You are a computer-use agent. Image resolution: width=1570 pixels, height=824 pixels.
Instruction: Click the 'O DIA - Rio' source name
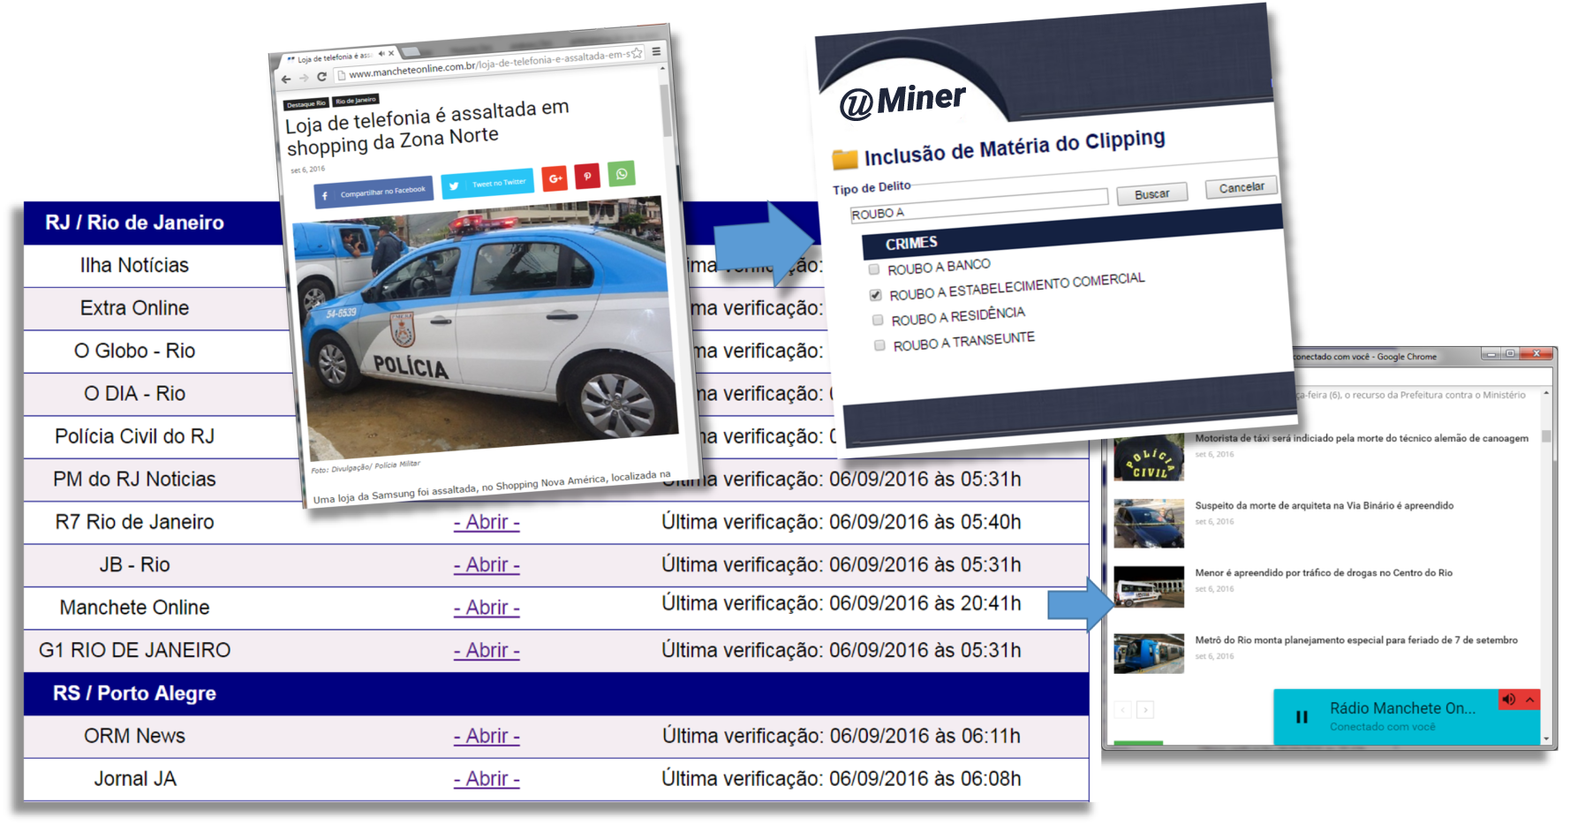[x=134, y=394]
